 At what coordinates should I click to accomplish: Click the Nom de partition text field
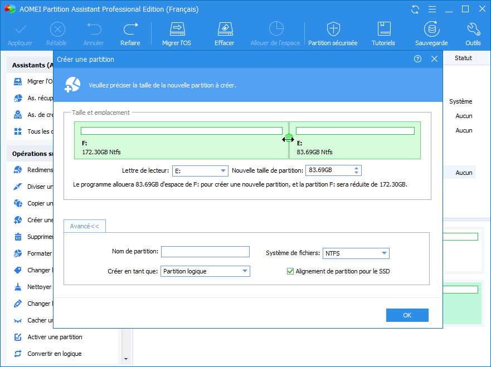pos(205,252)
